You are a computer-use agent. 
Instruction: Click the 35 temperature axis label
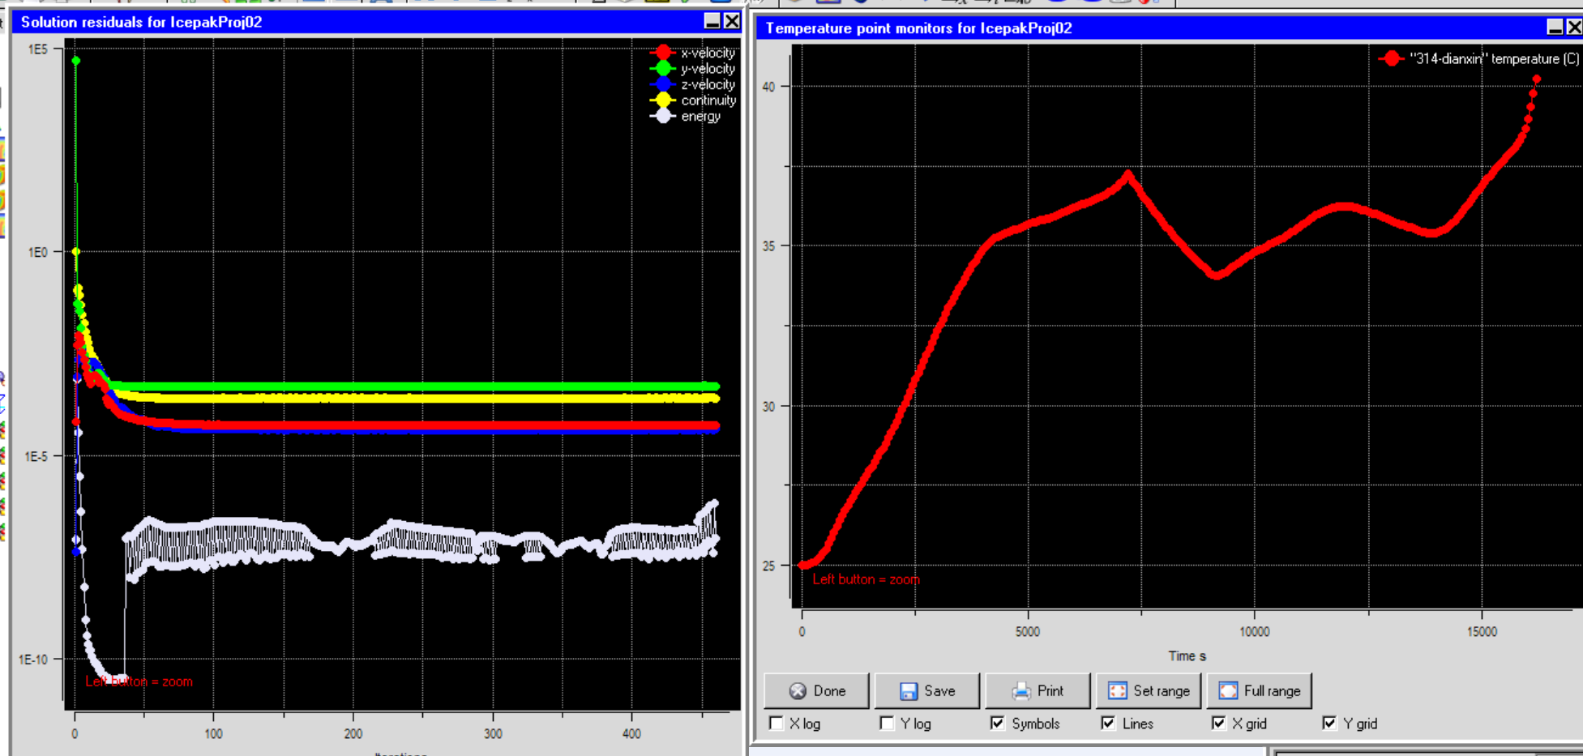768,246
